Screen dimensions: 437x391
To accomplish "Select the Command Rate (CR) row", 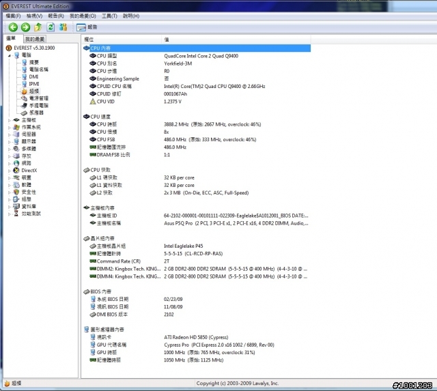I will pos(197,261).
